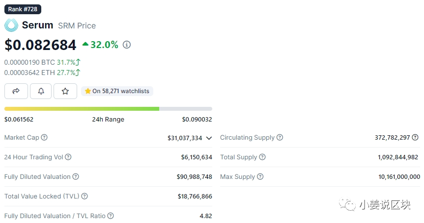Image resolution: width=424 pixels, height=223 pixels.
Task: Click the Total Supply label
Action: (x=238, y=157)
